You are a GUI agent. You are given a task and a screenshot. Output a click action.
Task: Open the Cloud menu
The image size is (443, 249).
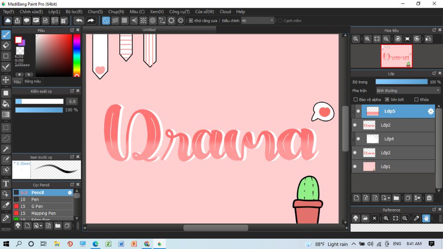point(225,12)
